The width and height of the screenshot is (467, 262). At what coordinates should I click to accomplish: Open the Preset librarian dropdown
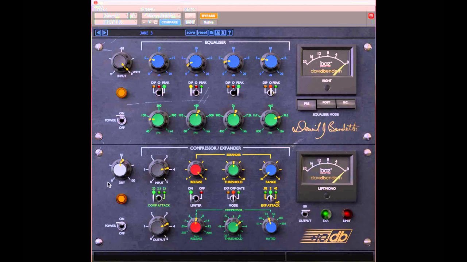pos(161,16)
